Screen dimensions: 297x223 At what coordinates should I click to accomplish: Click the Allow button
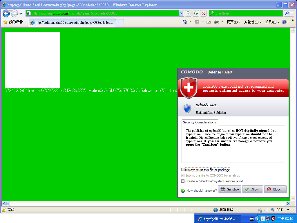tap(253, 189)
